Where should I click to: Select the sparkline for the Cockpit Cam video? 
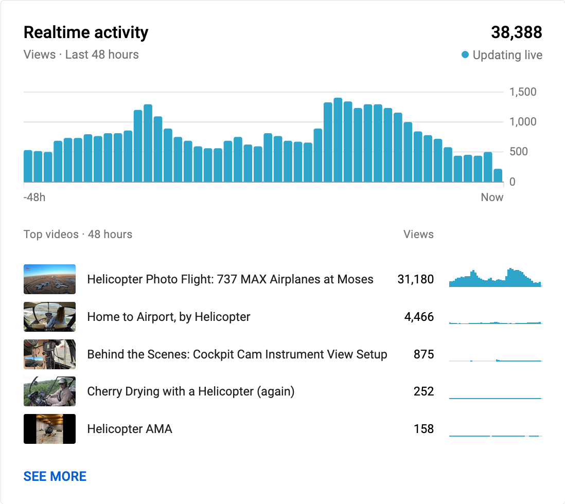click(495, 359)
